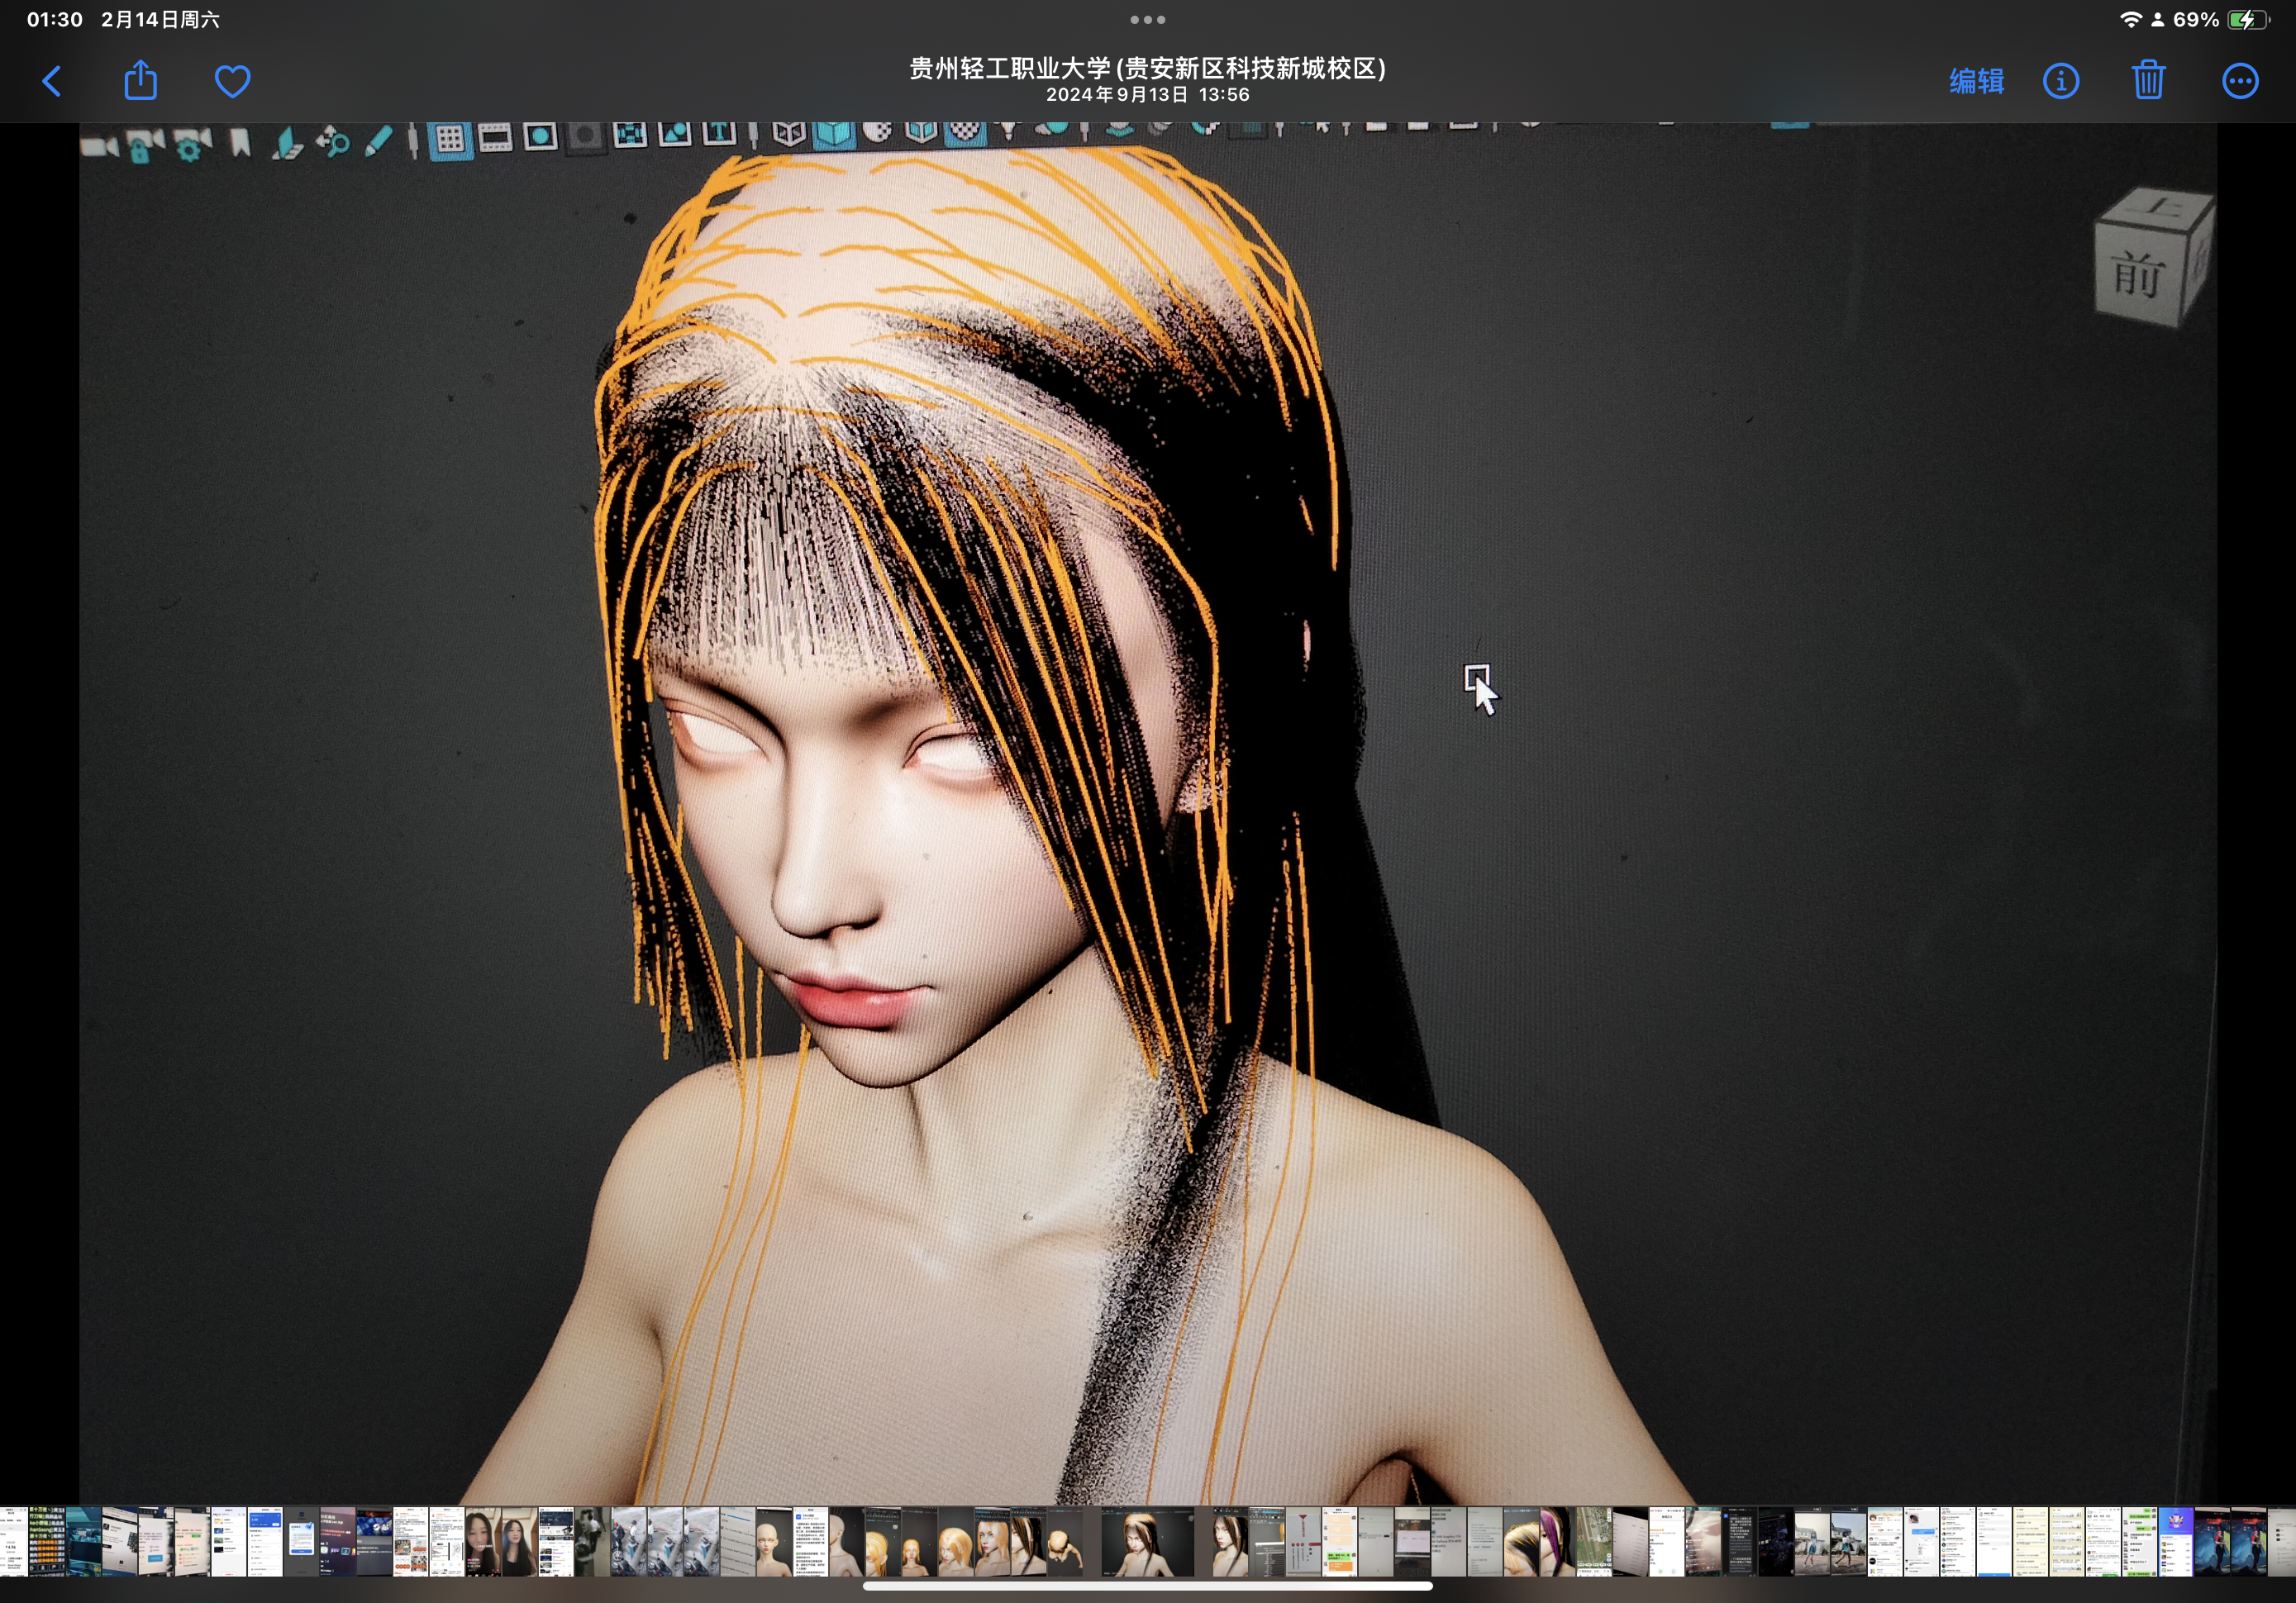Image resolution: width=2296 pixels, height=1603 pixels.
Task: Select the long-haired selfie thumbnail
Action: (x=518, y=1541)
